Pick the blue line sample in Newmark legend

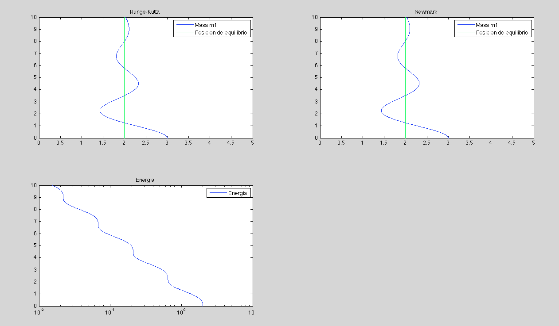coord(465,25)
